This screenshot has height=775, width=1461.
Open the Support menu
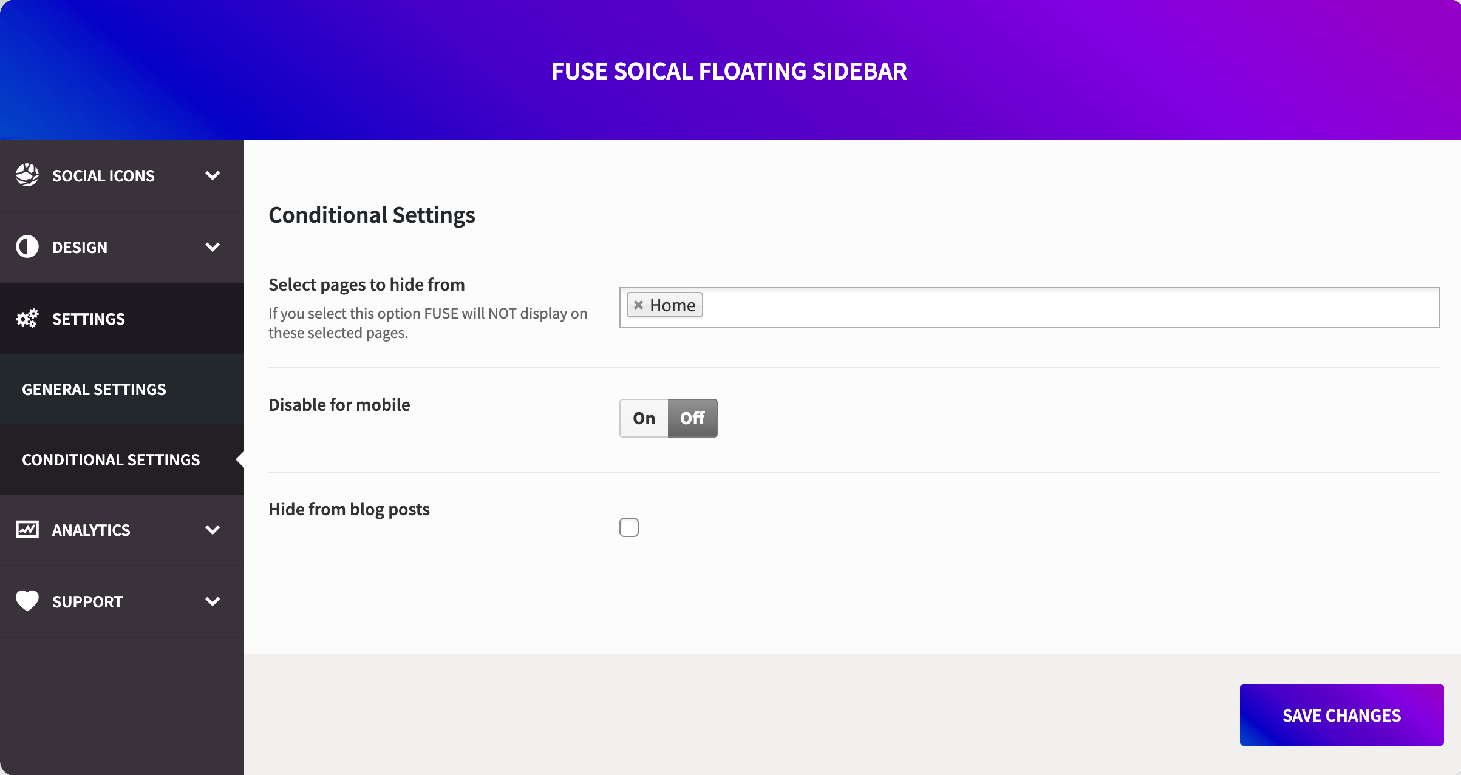tap(122, 601)
